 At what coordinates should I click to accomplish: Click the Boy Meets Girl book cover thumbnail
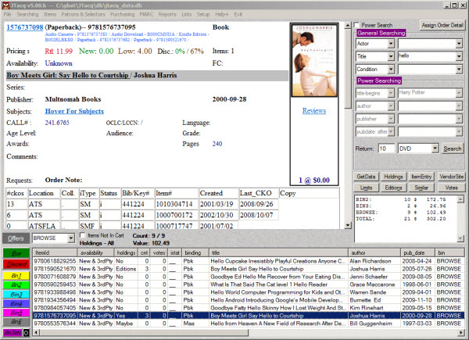(x=314, y=60)
